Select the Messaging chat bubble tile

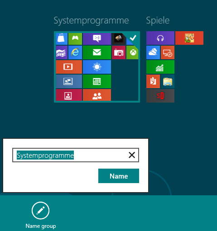tap(97, 39)
